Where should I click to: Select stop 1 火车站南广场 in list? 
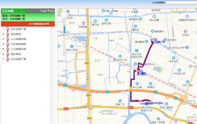18,29
